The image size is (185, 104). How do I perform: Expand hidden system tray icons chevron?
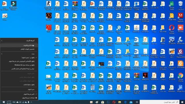pos(31,102)
